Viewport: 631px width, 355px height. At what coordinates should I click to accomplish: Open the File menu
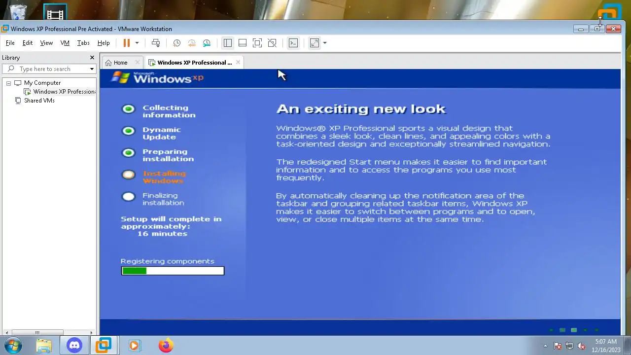click(x=10, y=43)
